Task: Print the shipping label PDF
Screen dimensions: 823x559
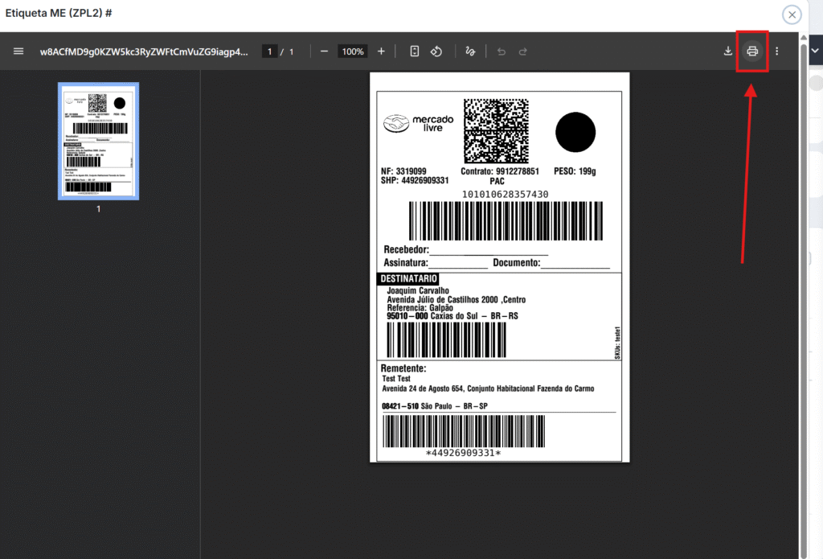Action: point(752,51)
